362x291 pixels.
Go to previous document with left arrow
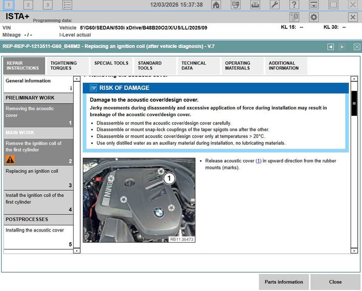(331, 47)
